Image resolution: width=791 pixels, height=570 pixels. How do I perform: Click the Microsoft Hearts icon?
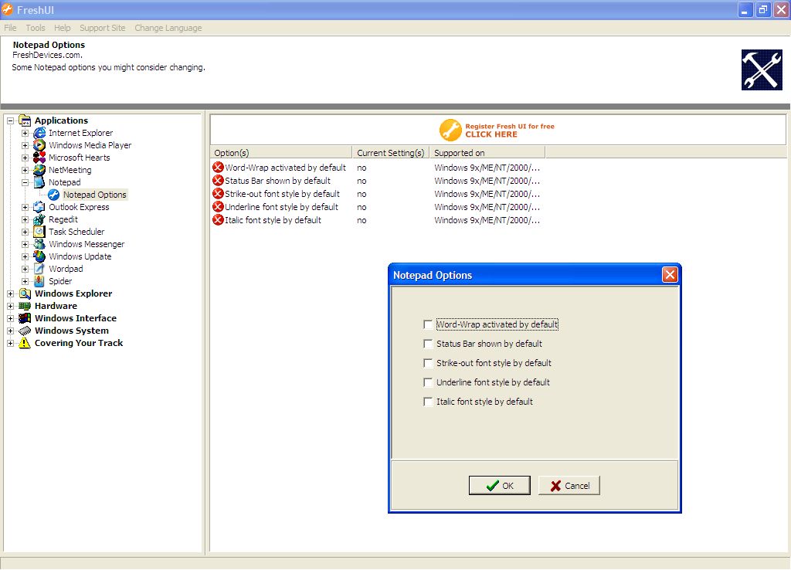point(39,158)
